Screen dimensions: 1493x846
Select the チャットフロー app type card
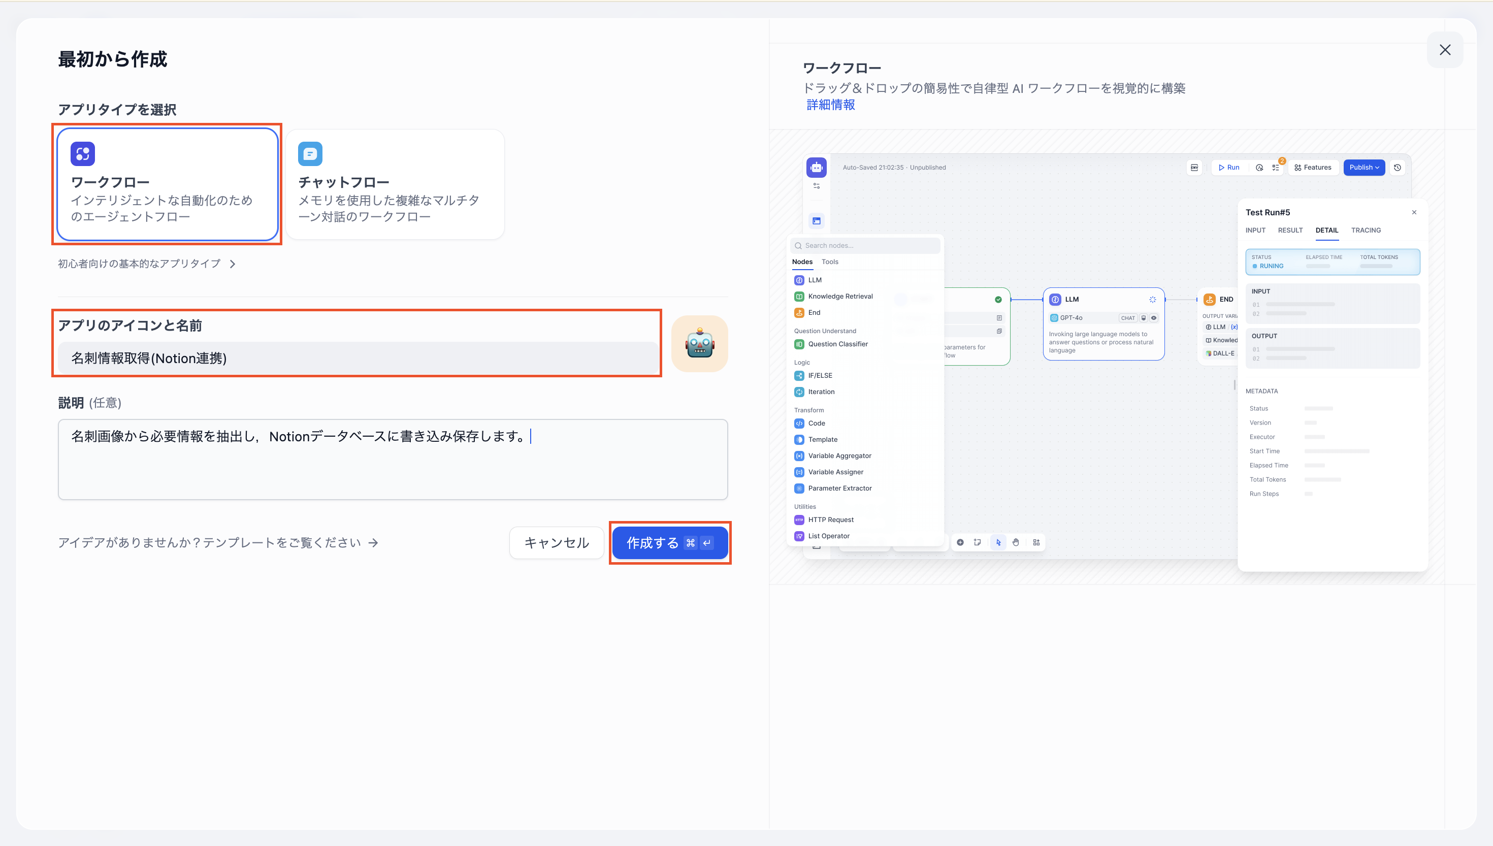[395, 184]
